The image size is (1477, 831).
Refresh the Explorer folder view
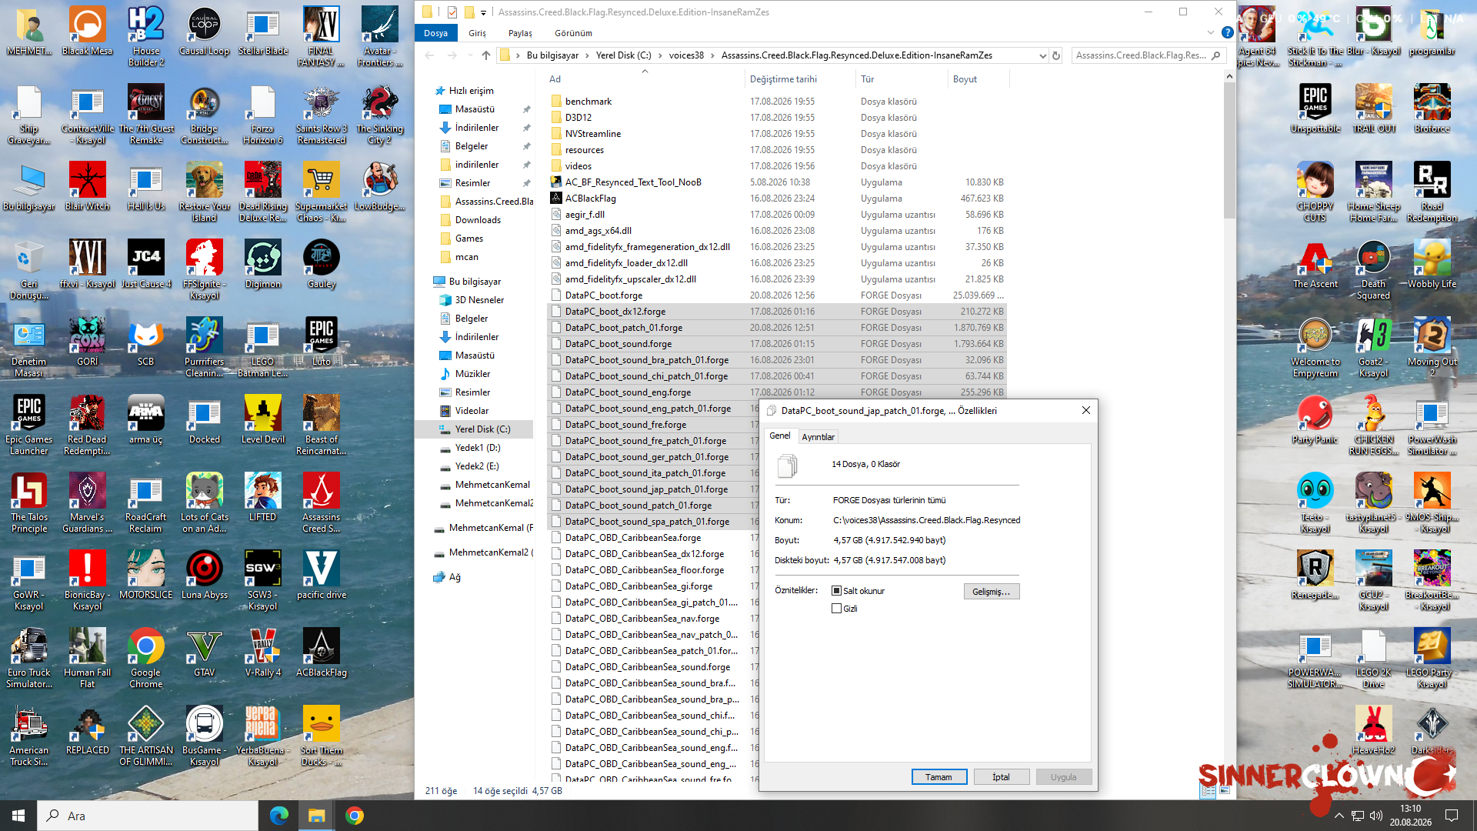(x=1056, y=55)
